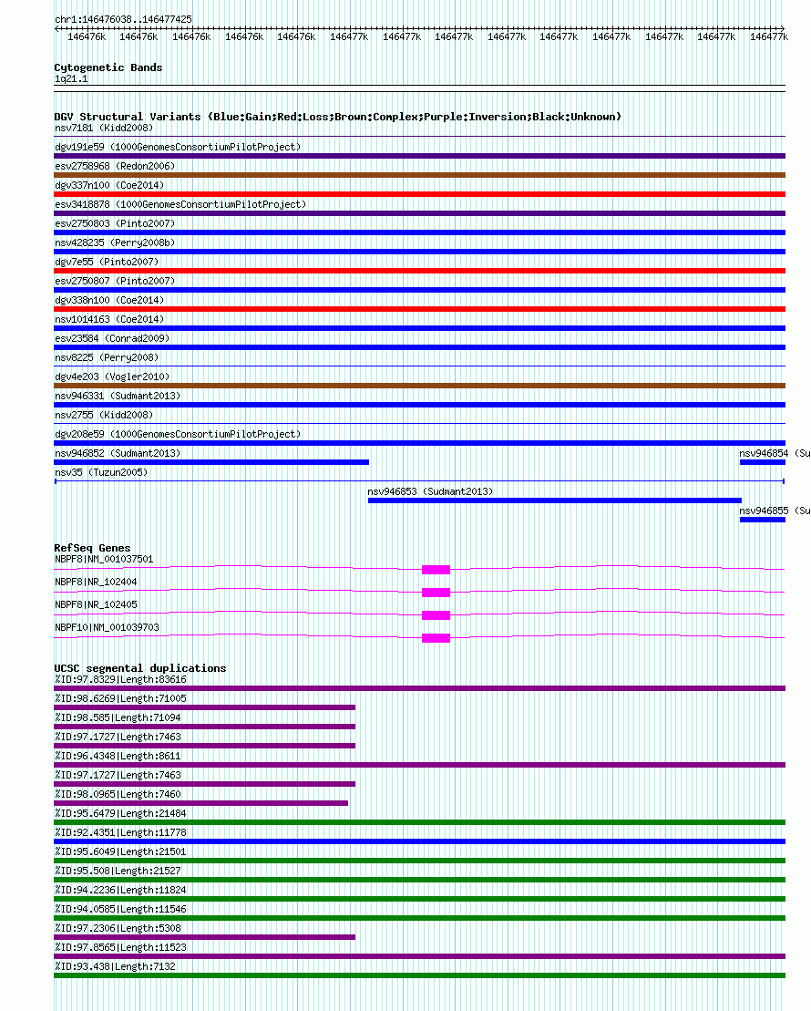Click the magenta exon of NBPF10|NM_001039703
Image resolution: width=811 pixels, height=1011 pixels.
coord(436,638)
